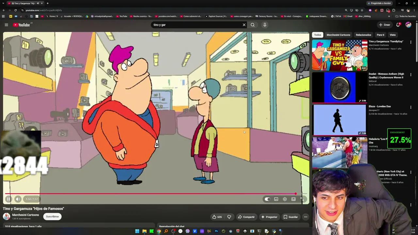Screen dimensions: 418x235
Task: Open the Blaze - Lovelee Dae video title
Action: point(380,106)
